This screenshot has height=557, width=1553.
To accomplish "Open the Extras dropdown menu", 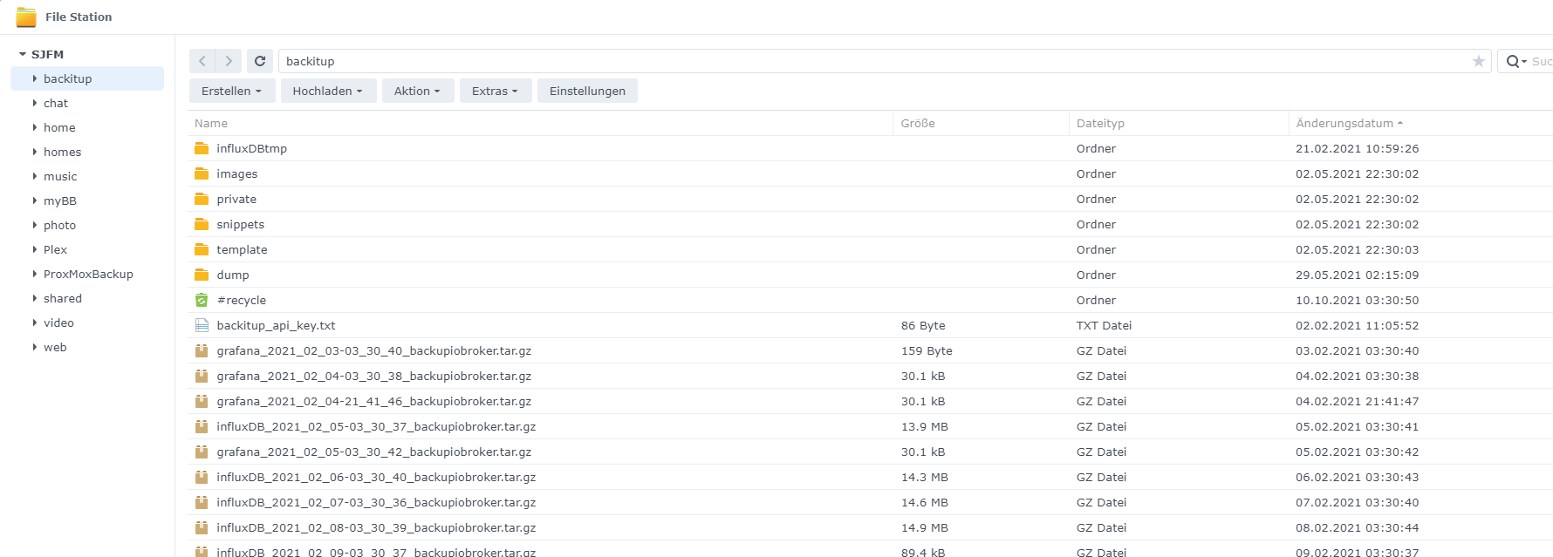I will (x=496, y=91).
